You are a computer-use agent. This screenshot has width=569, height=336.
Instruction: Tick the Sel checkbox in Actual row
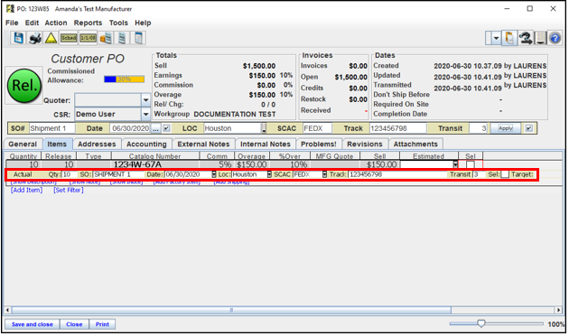(505, 174)
